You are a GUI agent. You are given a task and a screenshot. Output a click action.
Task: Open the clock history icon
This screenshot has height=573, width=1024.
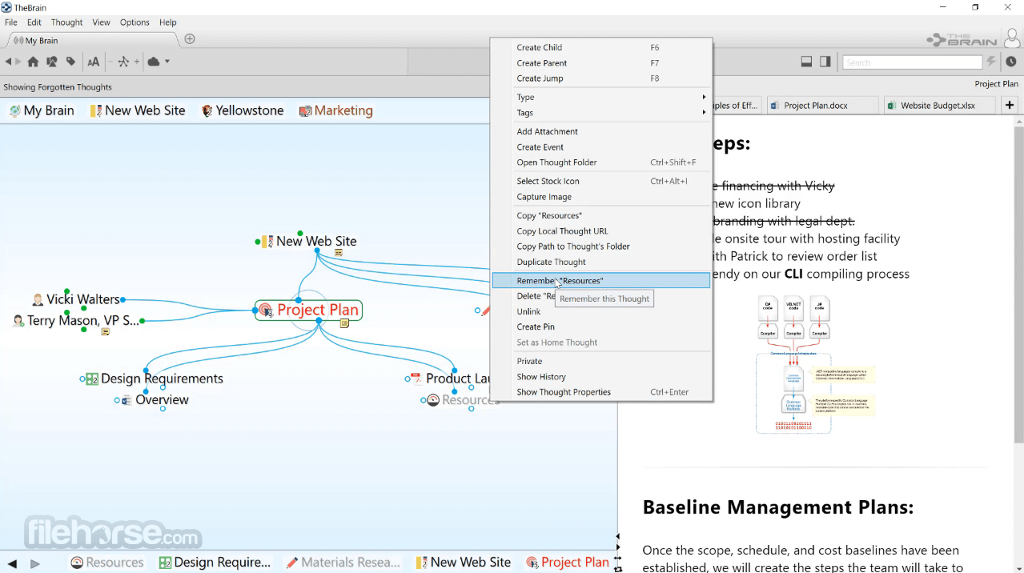click(x=1011, y=62)
